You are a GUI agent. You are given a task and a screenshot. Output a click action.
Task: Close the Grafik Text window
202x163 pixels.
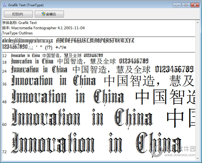(x=195, y=5)
